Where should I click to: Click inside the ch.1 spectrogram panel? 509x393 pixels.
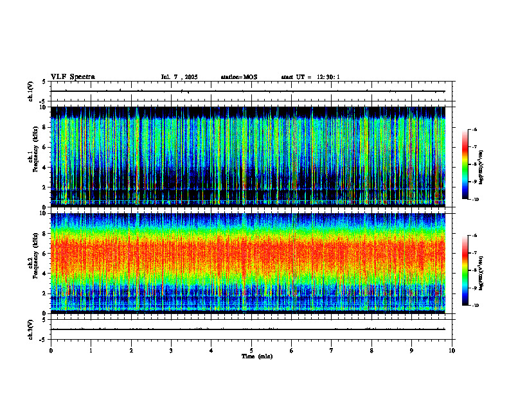coord(248,157)
